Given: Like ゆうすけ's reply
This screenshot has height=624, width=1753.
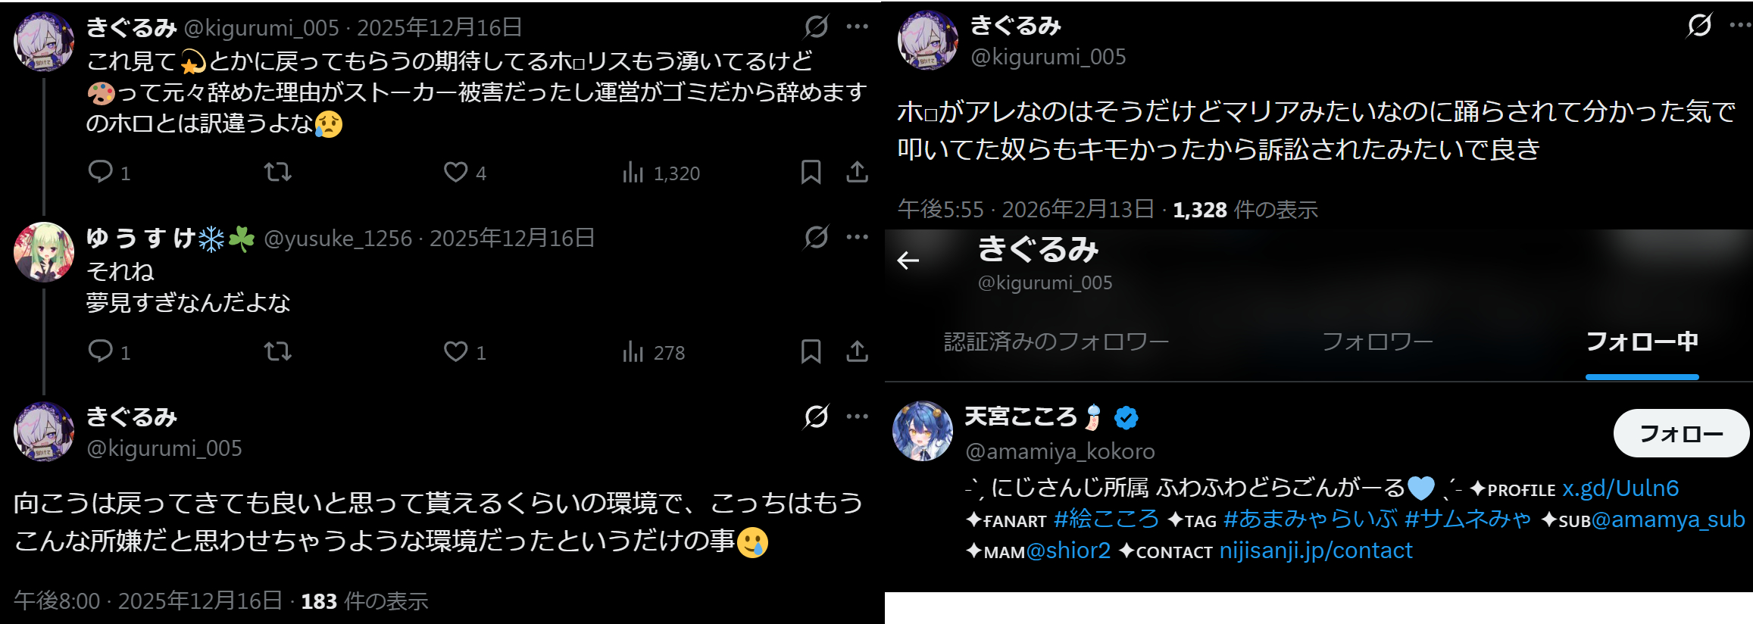Looking at the screenshot, I should click(x=456, y=351).
